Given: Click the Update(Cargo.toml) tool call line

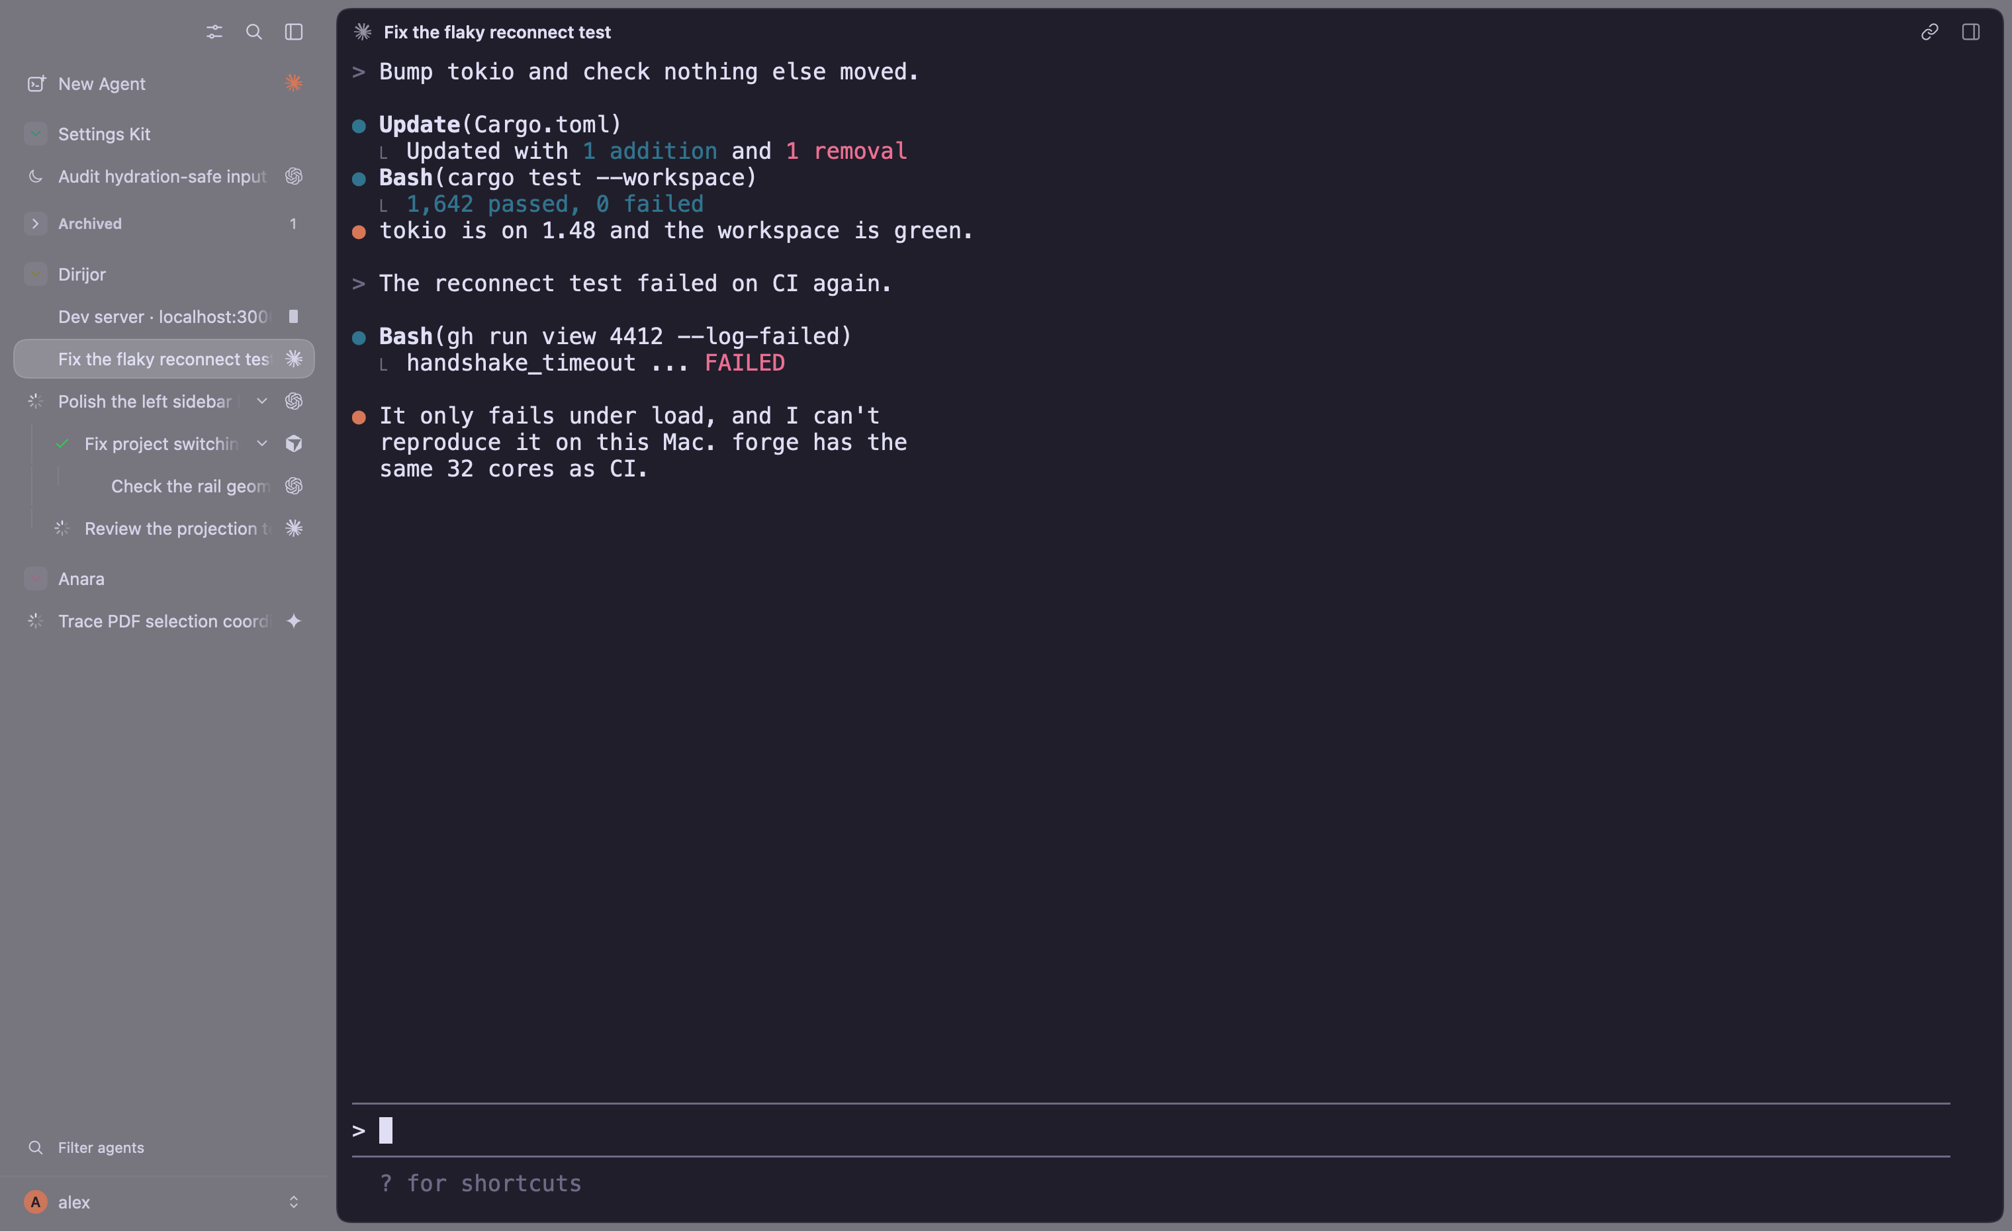Looking at the screenshot, I should coord(500,124).
